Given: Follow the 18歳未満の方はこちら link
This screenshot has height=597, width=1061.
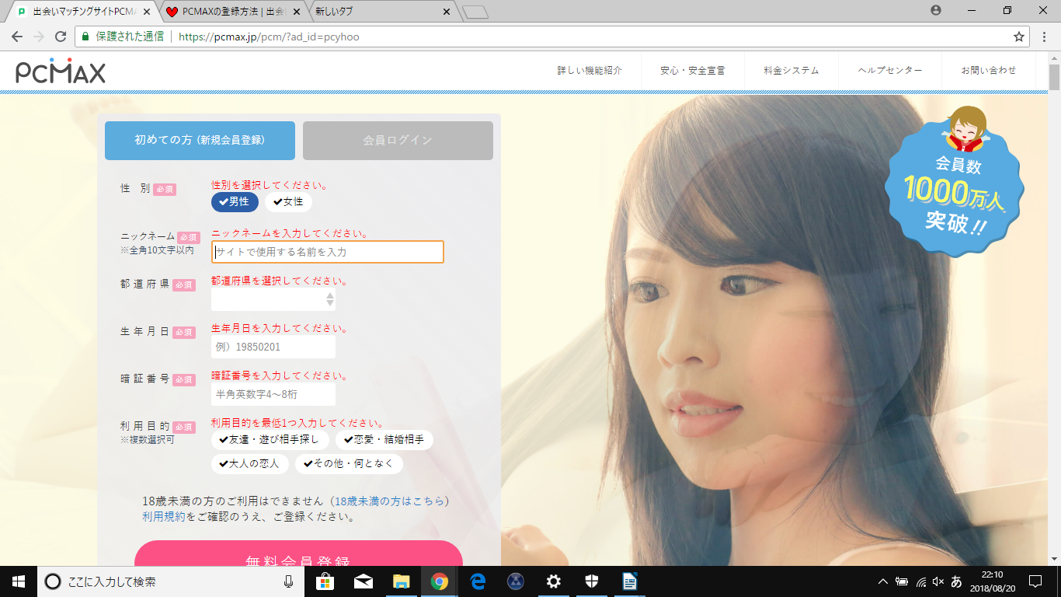Looking at the screenshot, I should 391,501.
